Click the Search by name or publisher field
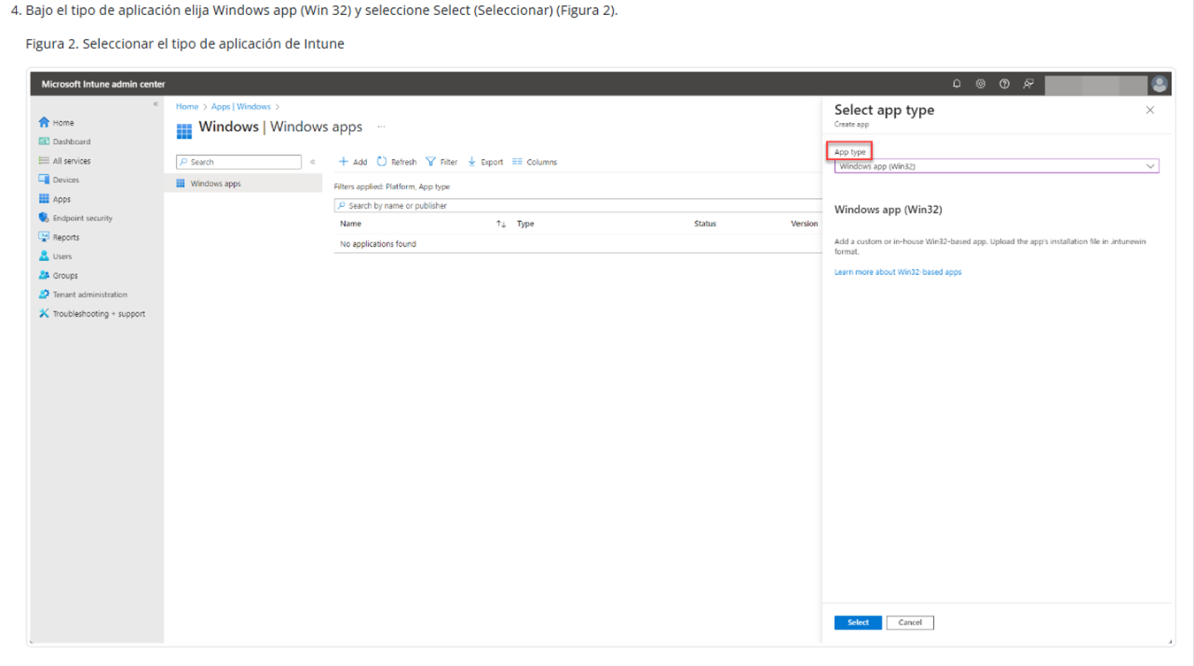 point(575,206)
